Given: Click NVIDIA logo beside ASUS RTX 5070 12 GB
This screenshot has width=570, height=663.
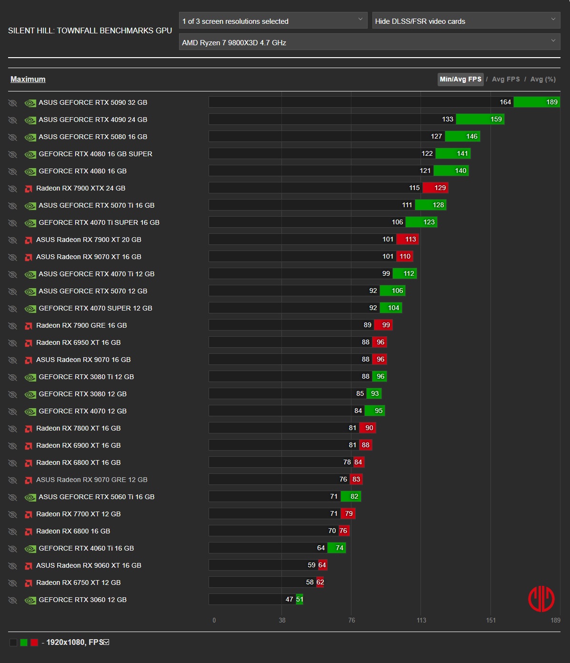Looking at the screenshot, I should click(30, 291).
